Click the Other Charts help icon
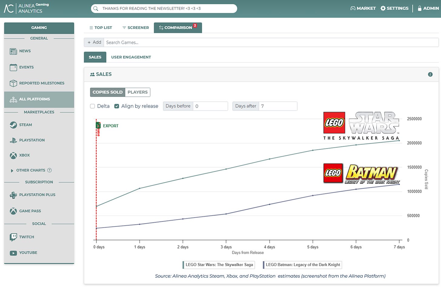441x287 pixels. click(49, 170)
